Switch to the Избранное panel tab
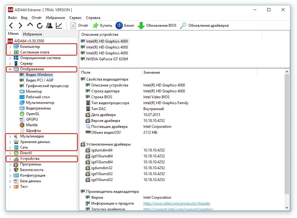This screenshot has height=218, width=297. (32, 34)
